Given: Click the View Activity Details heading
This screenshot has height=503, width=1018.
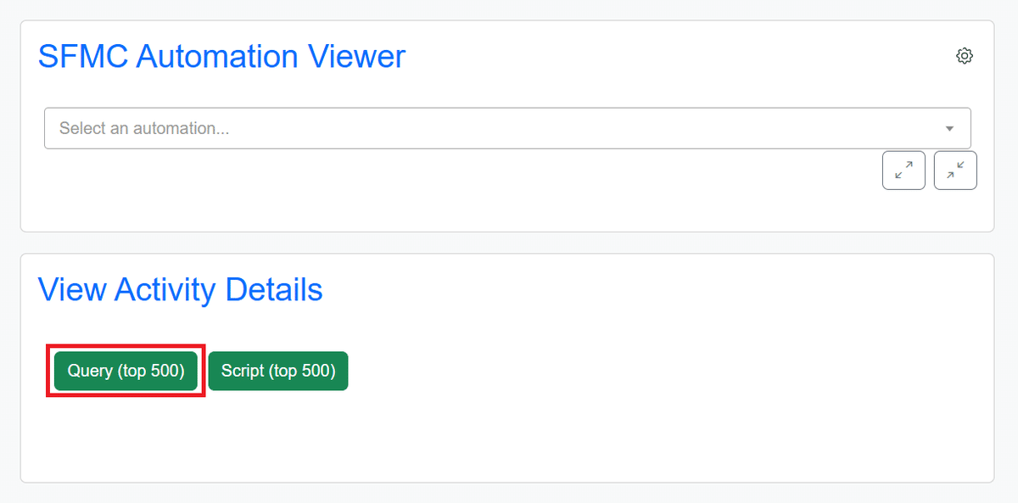Looking at the screenshot, I should point(180,289).
